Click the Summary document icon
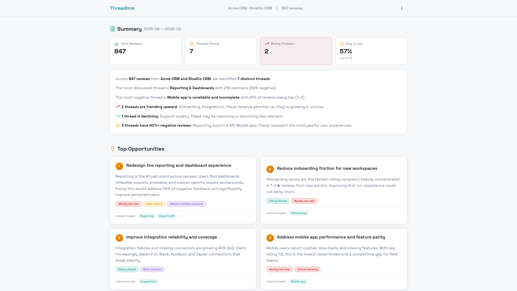The height and width of the screenshot is (291, 517). [x=113, y=29]
